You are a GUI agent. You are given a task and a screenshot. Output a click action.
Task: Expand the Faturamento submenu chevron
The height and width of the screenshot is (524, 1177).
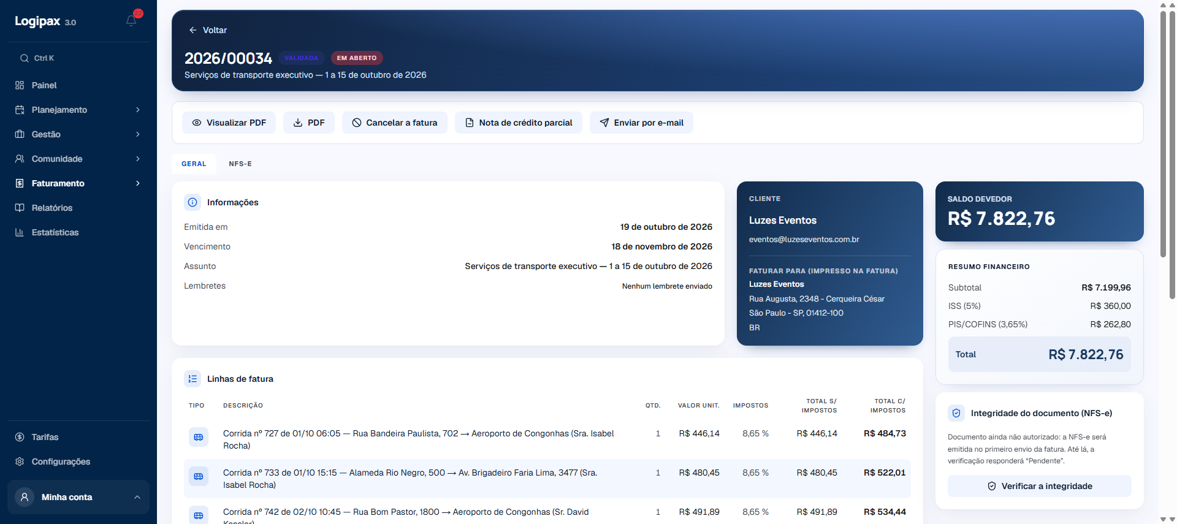pos(138,183)
